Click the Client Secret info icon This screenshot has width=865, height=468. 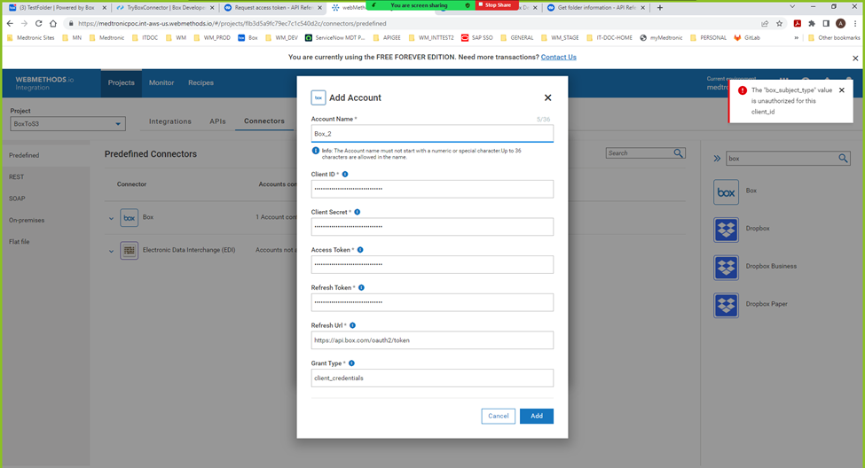click(358, 212)
